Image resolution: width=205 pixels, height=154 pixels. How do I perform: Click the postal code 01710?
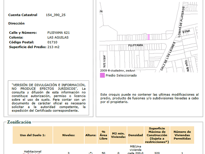coord(52,42)
